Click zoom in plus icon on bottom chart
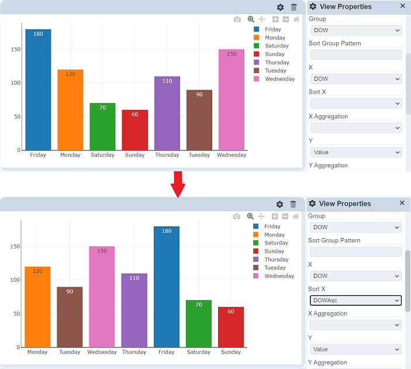This screenshot has width=411, height=369. (x=275, y=216)
